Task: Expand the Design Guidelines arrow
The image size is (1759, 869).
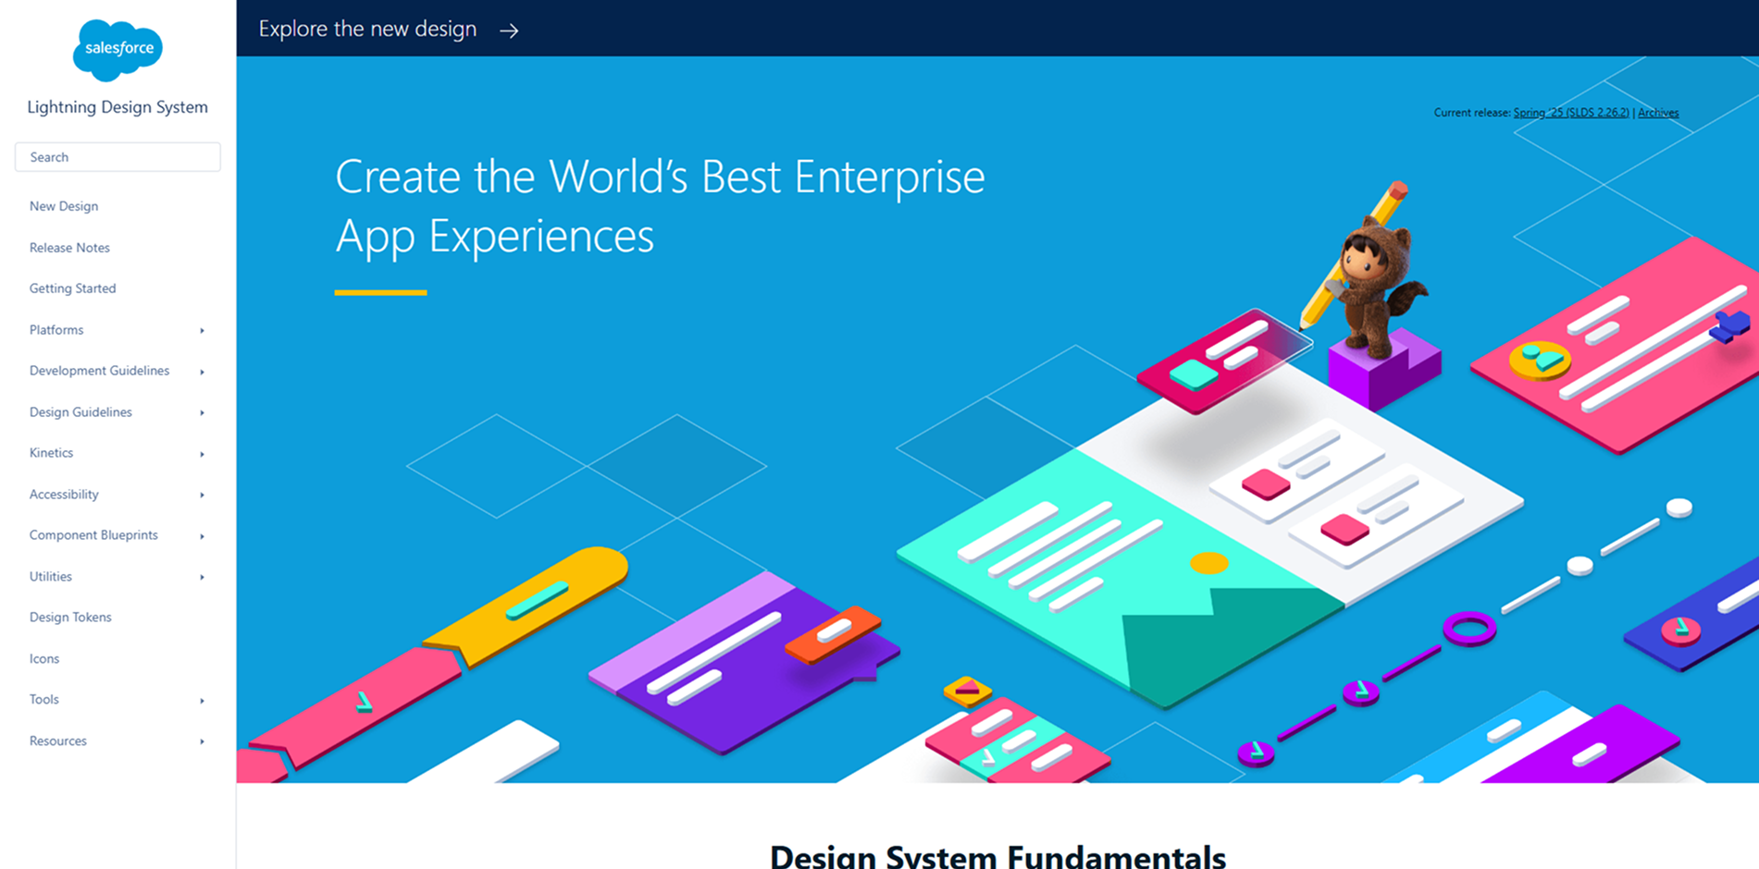Action: click(x=202, y=413)
